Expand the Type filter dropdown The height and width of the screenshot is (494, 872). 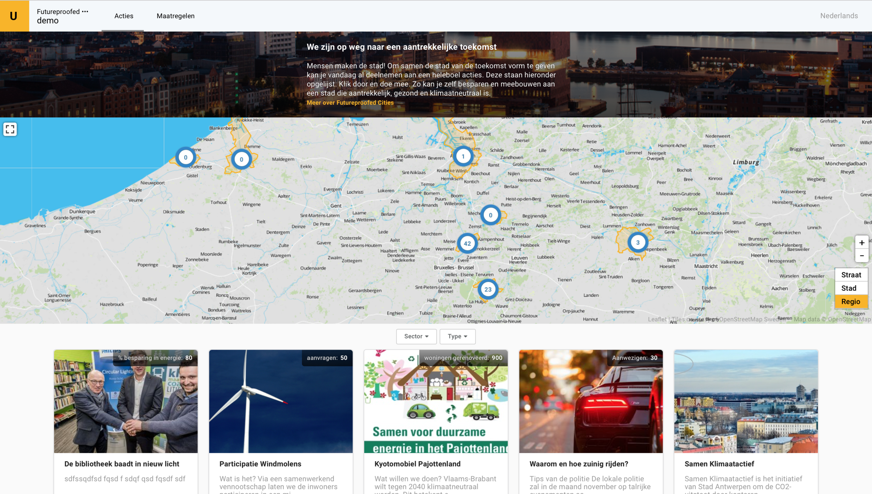tap(457, 336)
